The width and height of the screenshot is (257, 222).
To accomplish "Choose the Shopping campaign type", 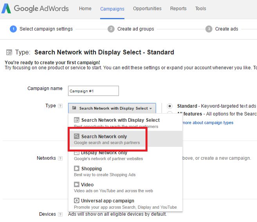I will point(126,171).
